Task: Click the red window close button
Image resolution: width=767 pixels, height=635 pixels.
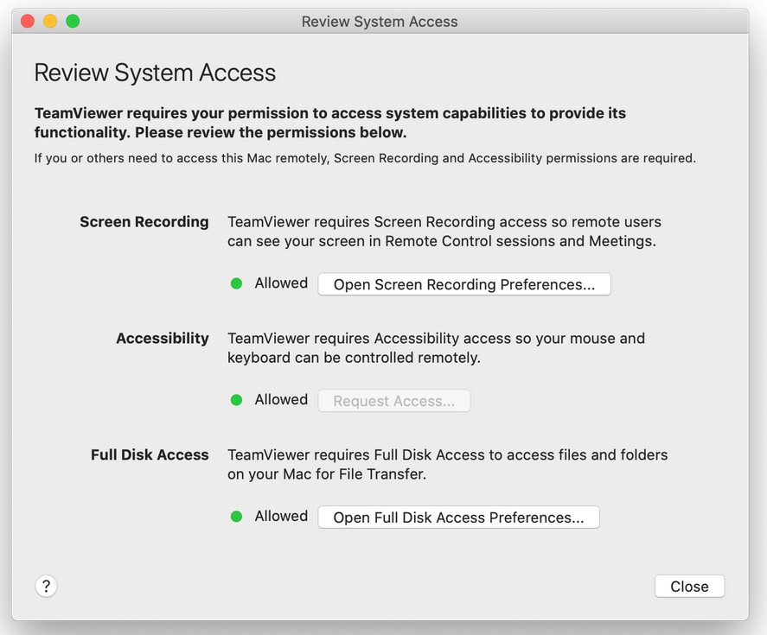Action: (28, 21)
